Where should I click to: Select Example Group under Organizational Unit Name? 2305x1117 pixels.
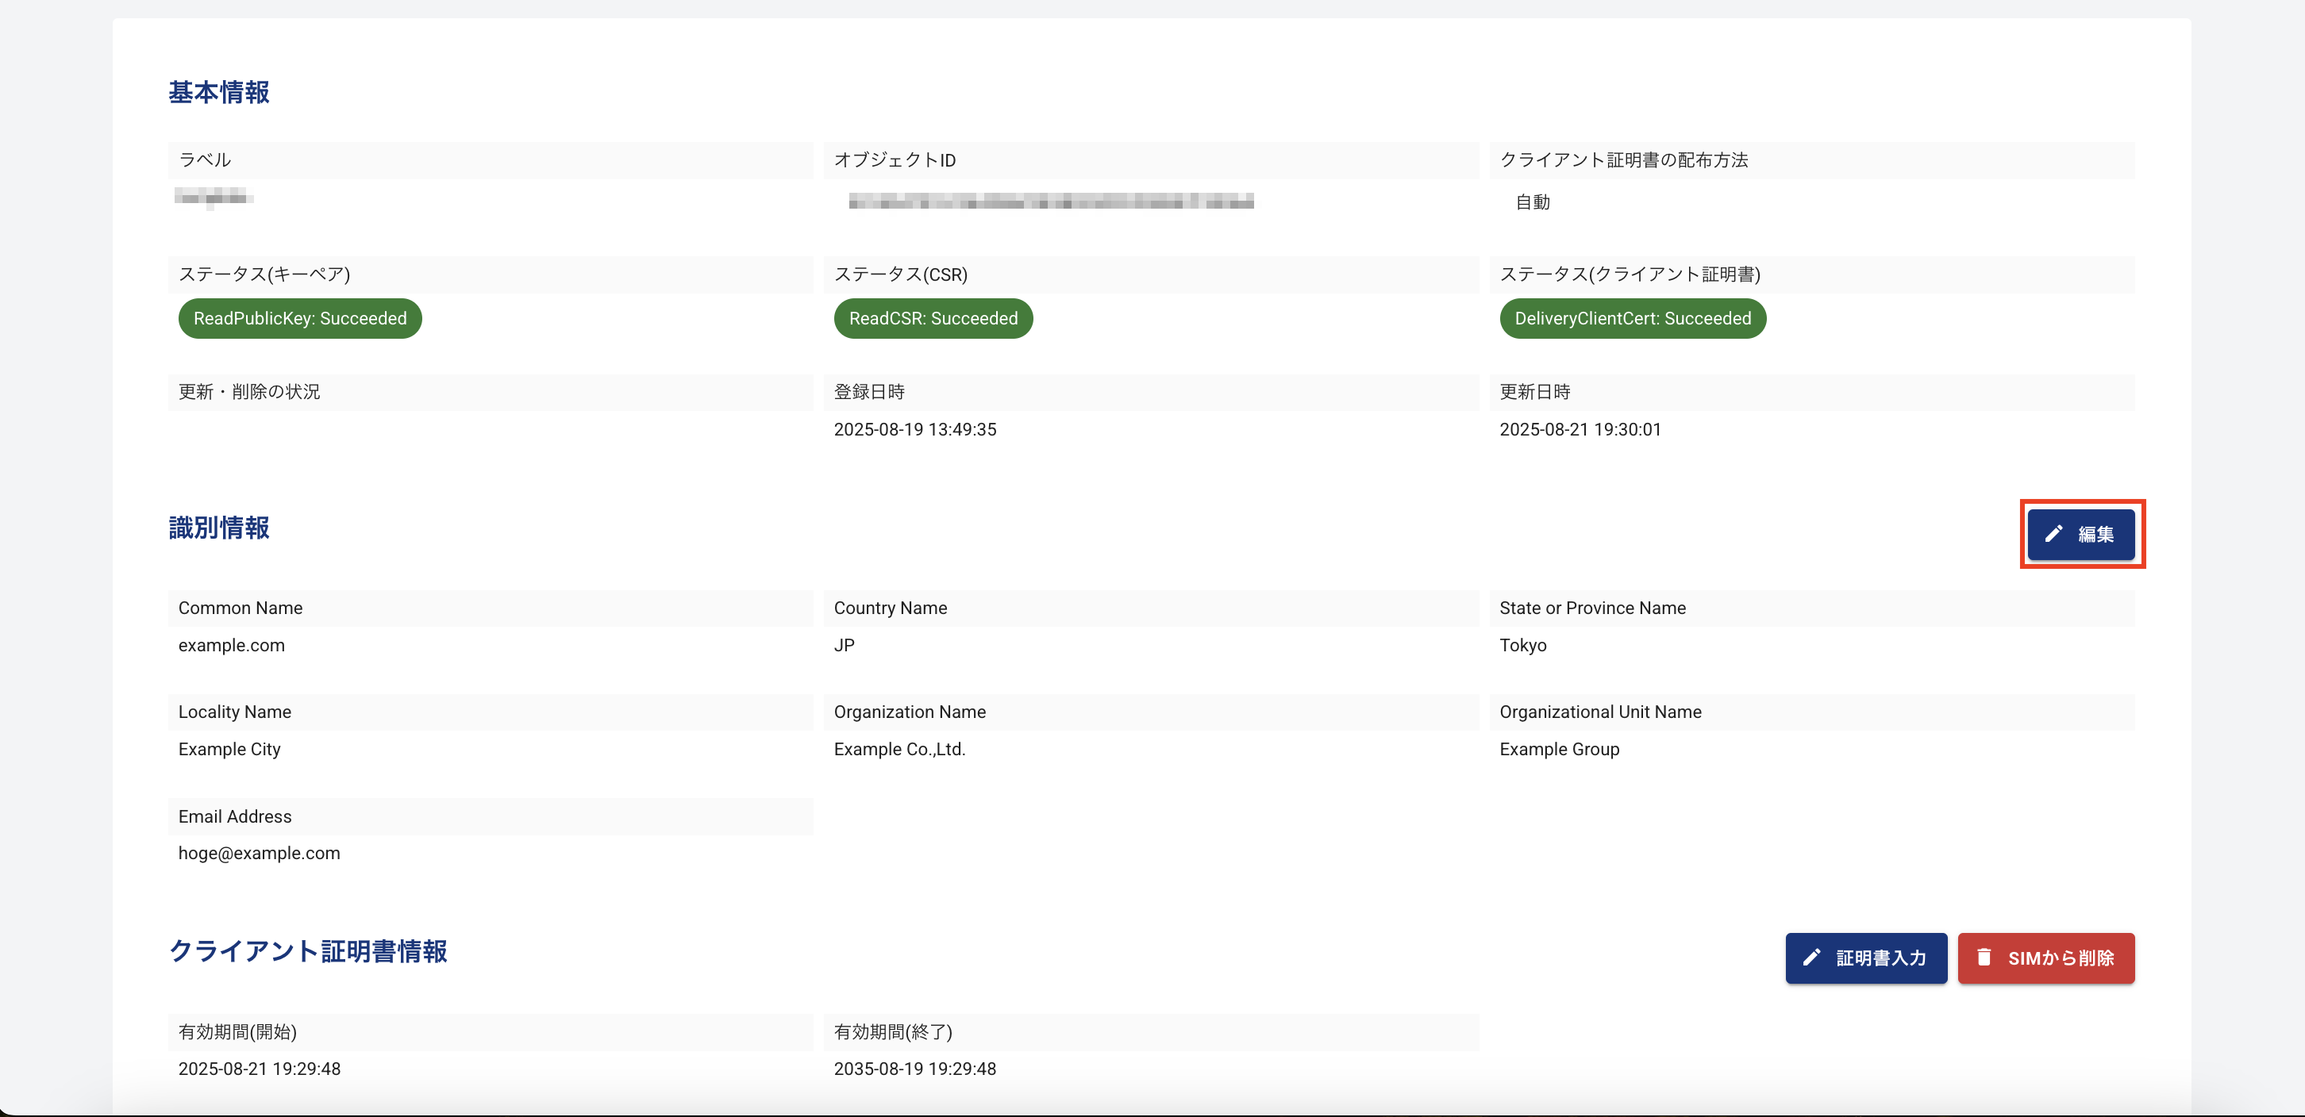click(x=1559, y=750)
